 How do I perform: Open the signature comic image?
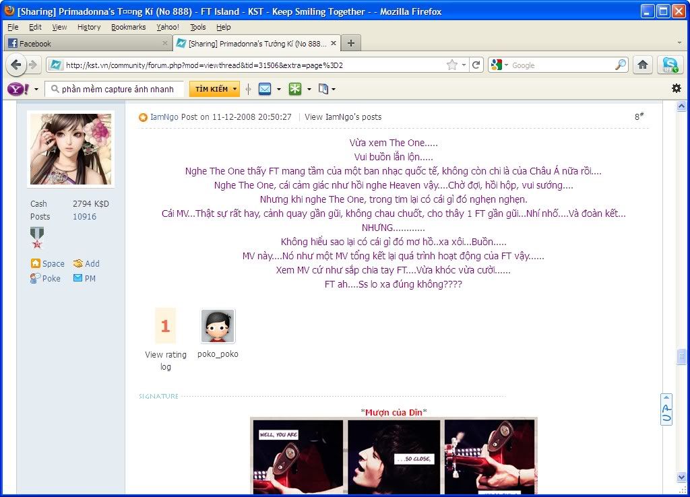[394, 456]
